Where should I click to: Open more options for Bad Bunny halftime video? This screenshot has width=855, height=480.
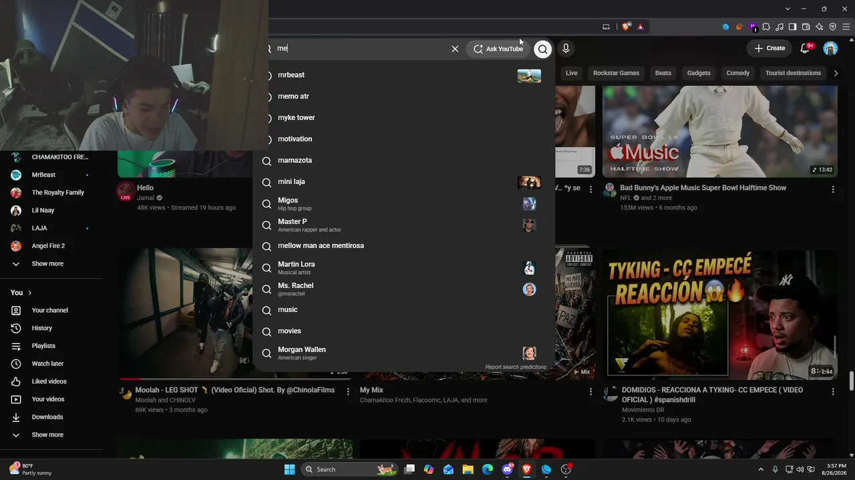pos(833,189)
